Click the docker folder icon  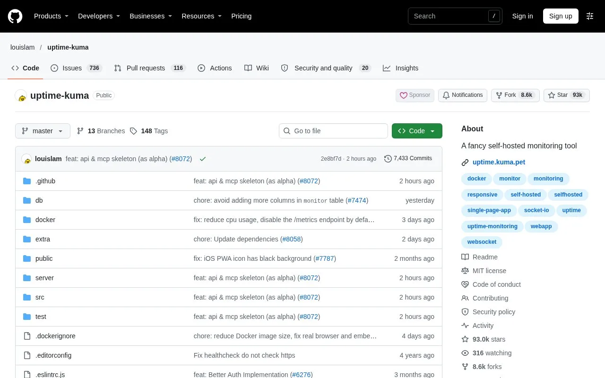27,220
